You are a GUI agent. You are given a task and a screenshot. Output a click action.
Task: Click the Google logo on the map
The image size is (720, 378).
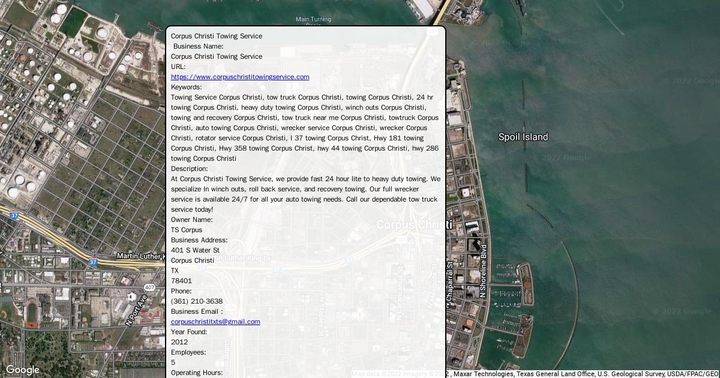(22, 370)
